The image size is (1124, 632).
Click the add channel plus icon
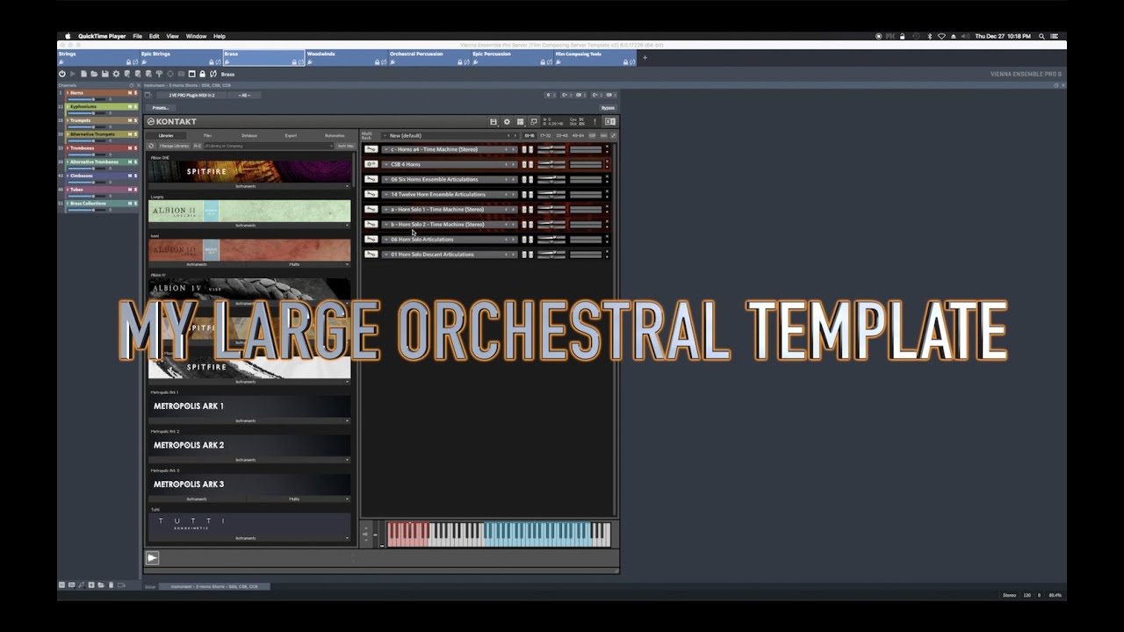pyautogui.click(x=91, y=585)
